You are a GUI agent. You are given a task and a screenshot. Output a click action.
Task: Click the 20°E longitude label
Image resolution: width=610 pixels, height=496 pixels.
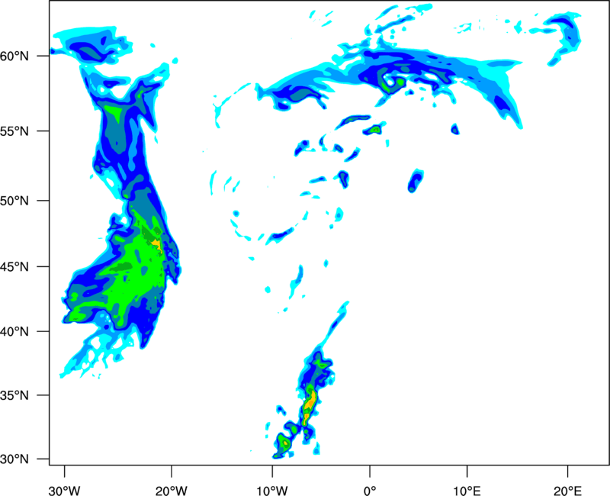point(567,490)
